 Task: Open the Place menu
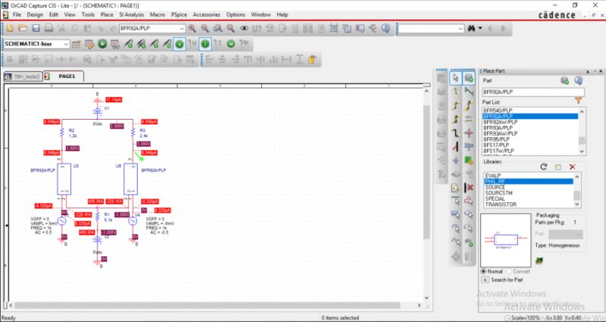(x=107, y=14)
